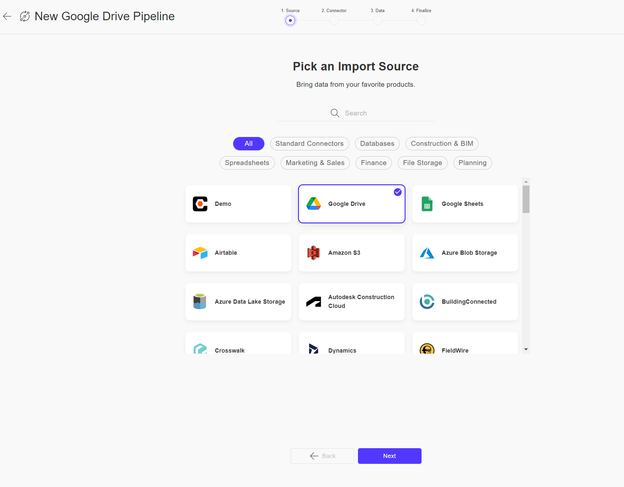Select the Data step circle
624x487 pixels.
(378, 20)
